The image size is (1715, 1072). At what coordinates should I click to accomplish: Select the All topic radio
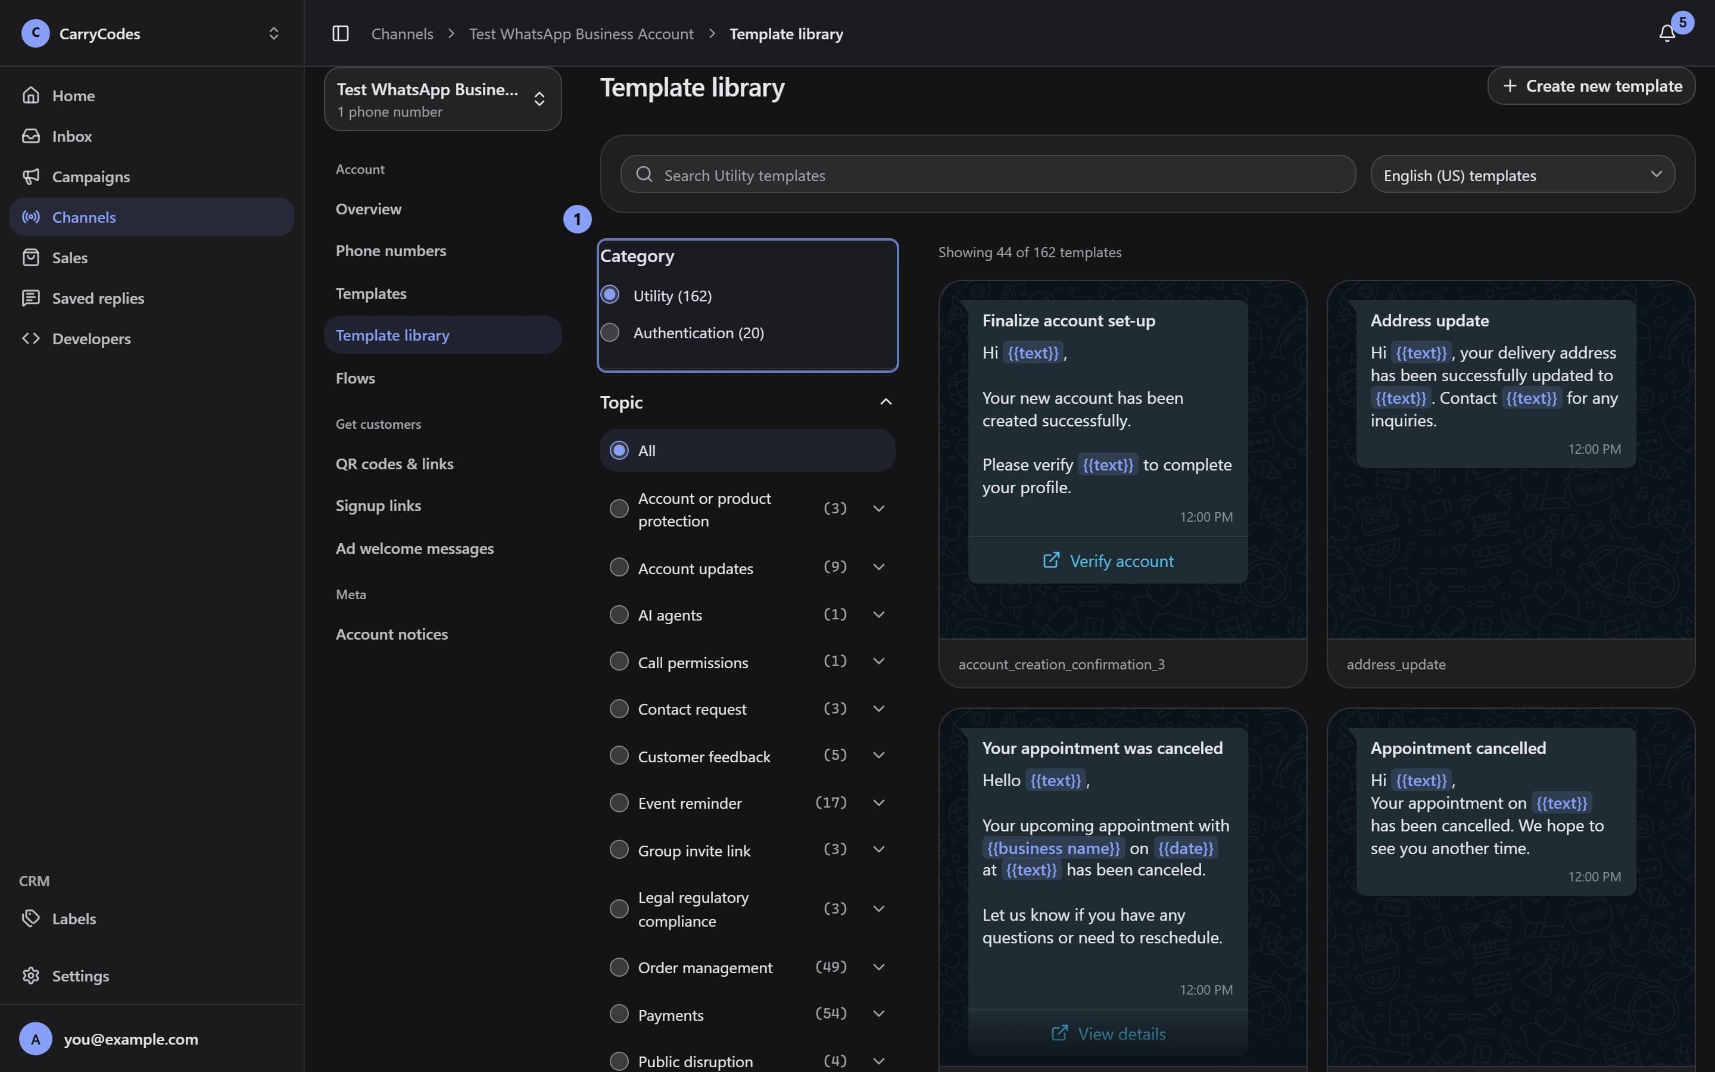[619, 450]
